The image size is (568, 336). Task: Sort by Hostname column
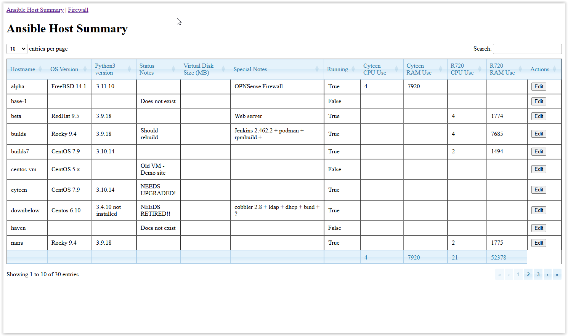click(x=27, y=69)
